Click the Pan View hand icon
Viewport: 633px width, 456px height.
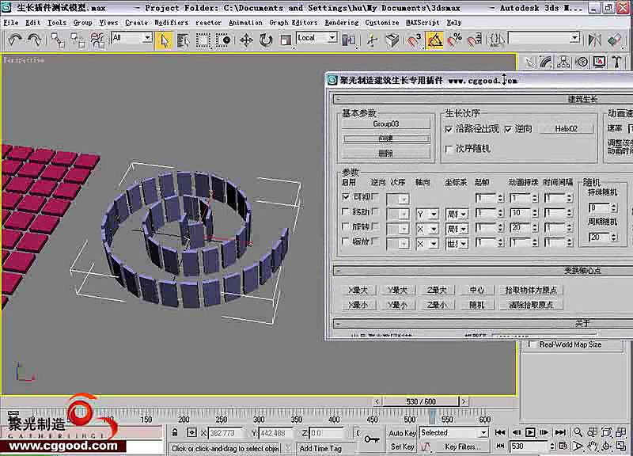pos(593,446)
